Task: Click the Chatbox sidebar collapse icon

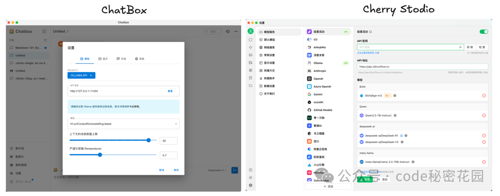Action: coord(44,31)
